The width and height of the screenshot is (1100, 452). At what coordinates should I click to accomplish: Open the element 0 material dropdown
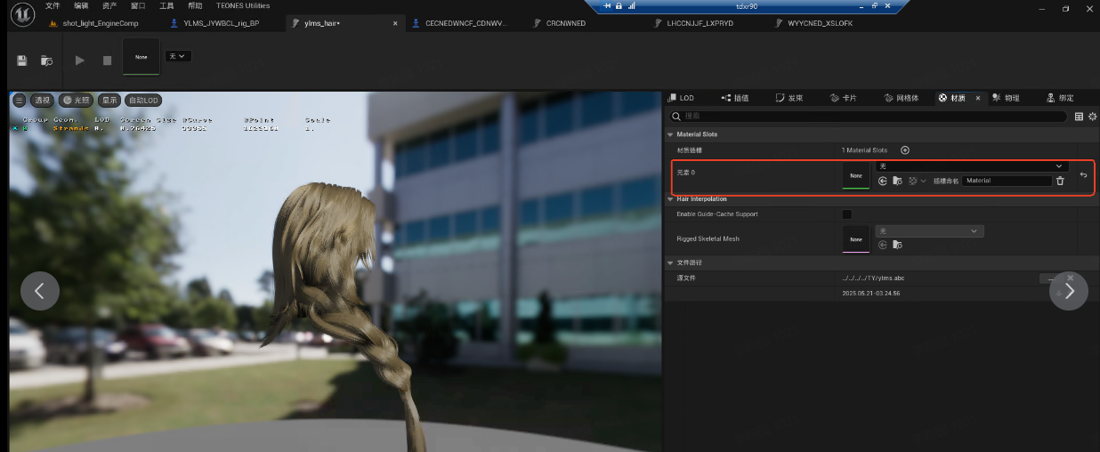[971, 166]
